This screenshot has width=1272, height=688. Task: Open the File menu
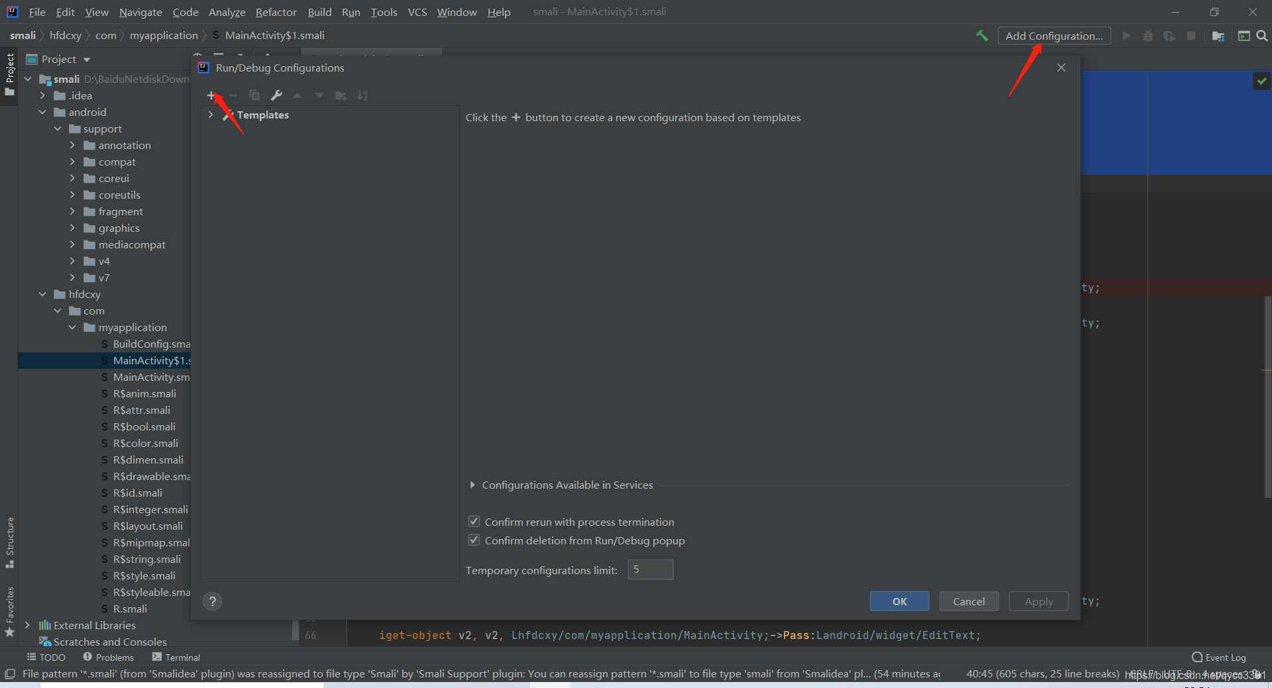(x=37, y=12)
